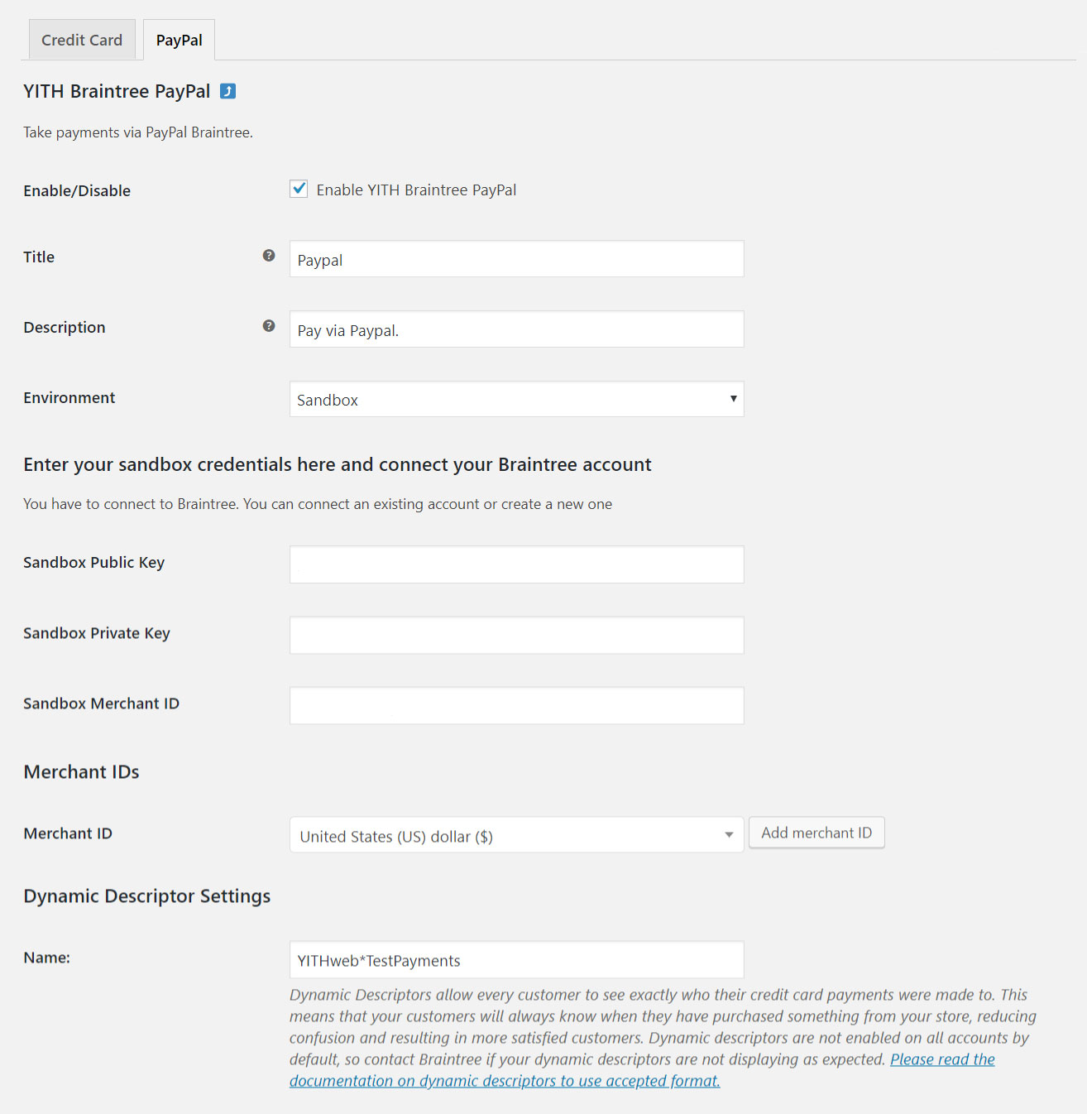
Task: Uncheck Enable YITH Braintree PayPal checkbox
Action: [x=299, y=189]
